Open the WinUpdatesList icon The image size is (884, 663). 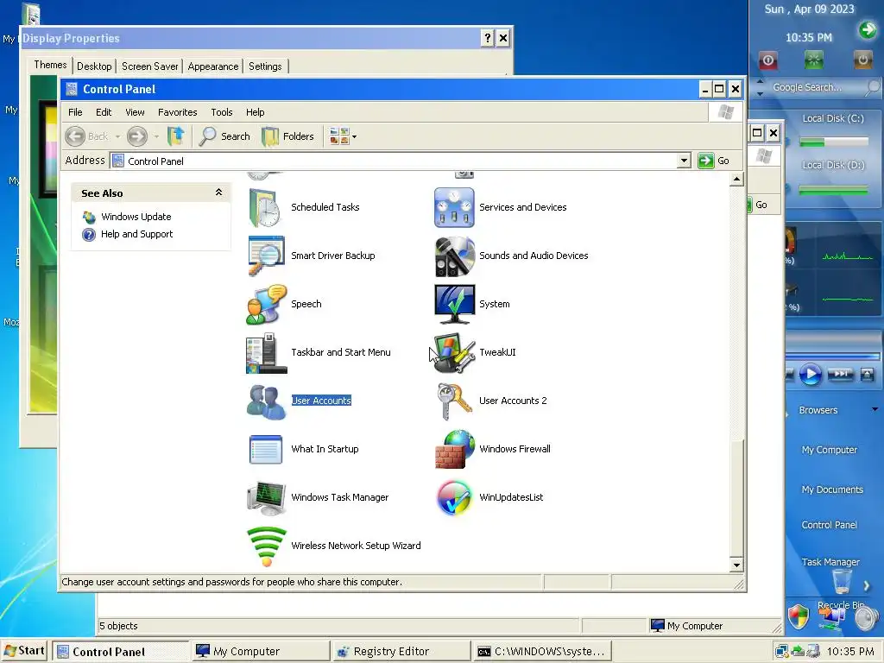point(454,498)
